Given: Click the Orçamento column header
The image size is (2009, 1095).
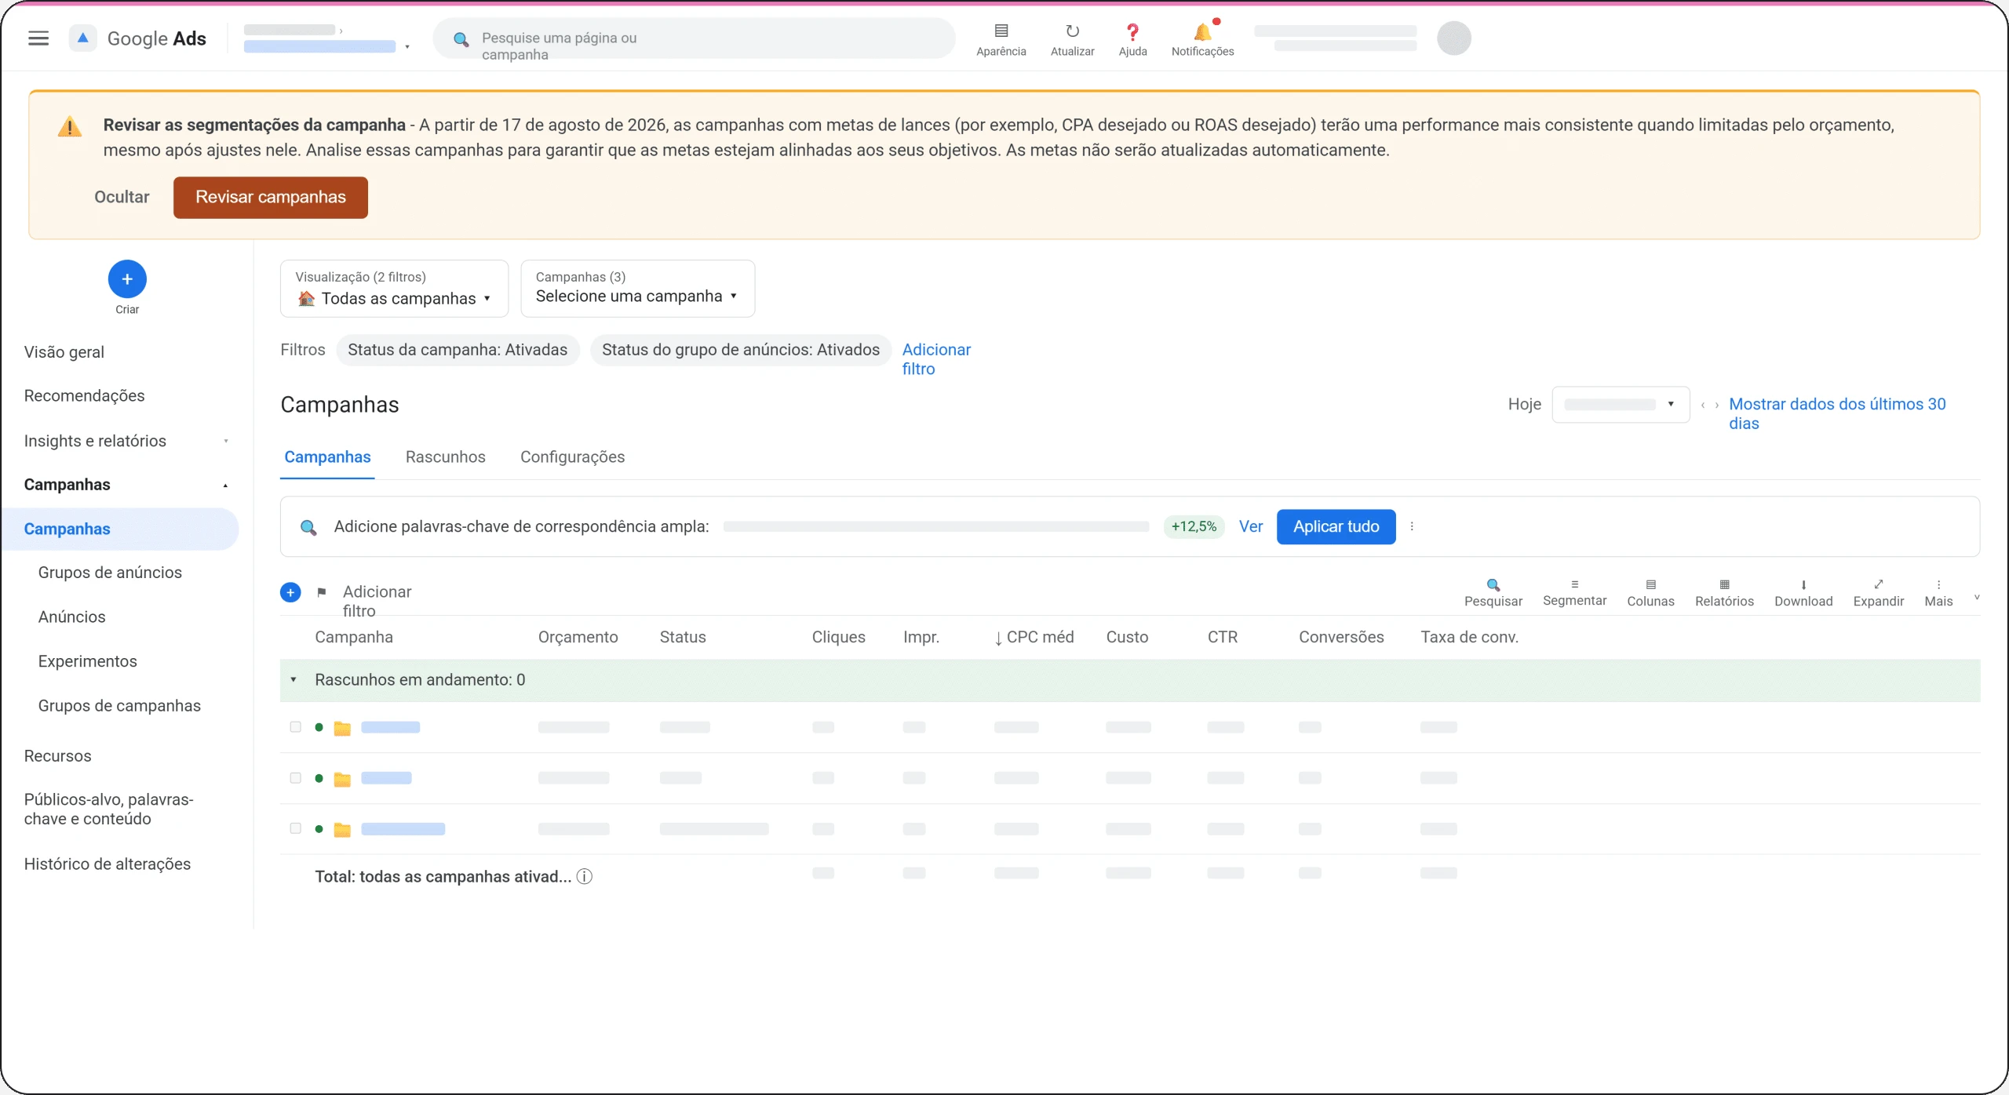Looking at the screenshot, I should pos(578,637).
